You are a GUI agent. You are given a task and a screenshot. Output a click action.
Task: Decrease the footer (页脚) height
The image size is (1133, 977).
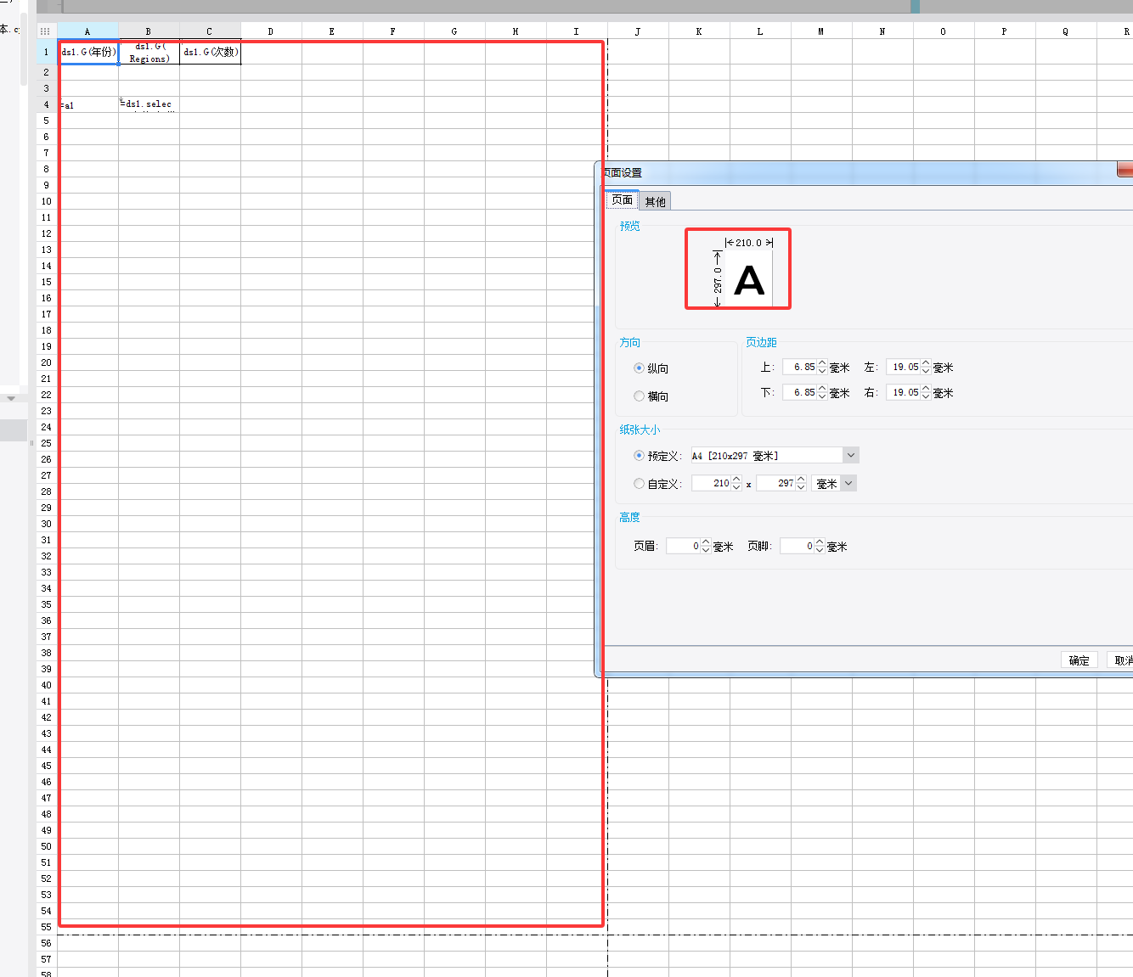pyautogui.click(x=820, y=550)
